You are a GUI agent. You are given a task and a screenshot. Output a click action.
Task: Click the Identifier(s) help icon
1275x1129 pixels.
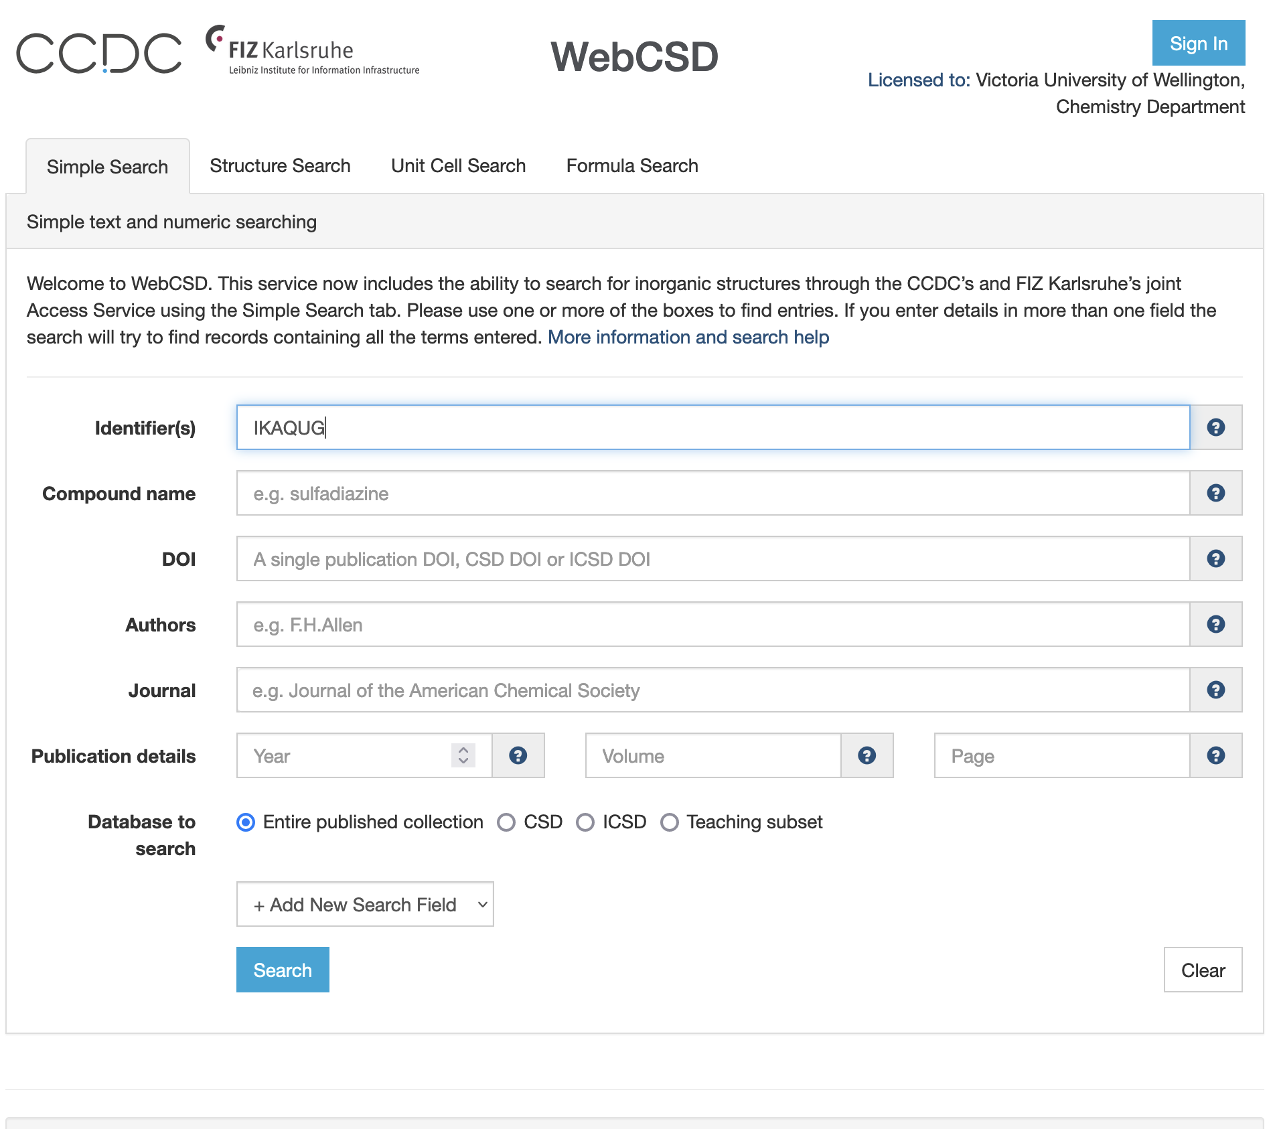pos(1215,427)
